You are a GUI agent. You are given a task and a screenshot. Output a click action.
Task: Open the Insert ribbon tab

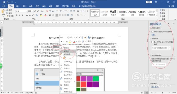17,6
